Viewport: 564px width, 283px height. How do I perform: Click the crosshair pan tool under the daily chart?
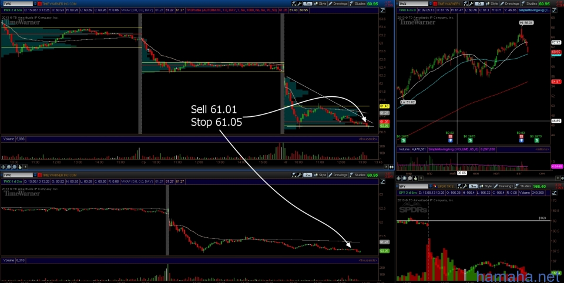click(398, 178)
